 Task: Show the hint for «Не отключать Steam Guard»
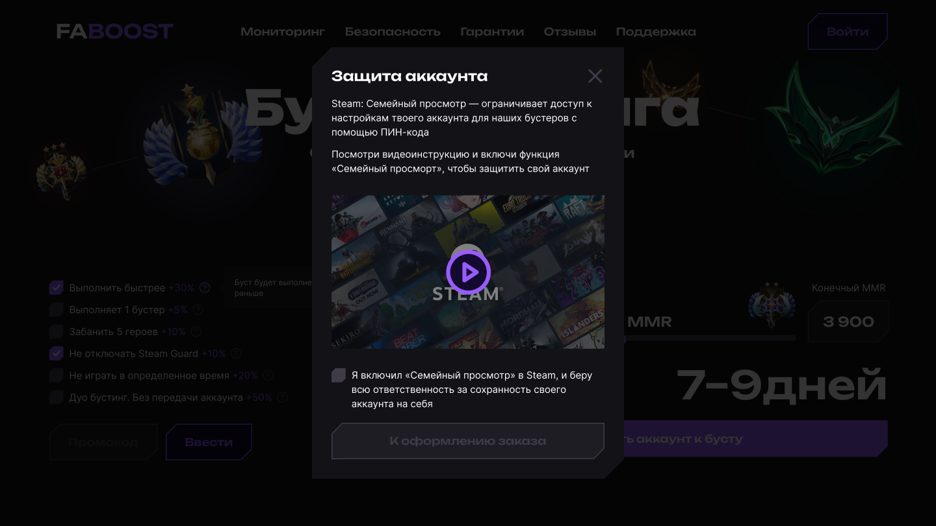coord(236,354)
